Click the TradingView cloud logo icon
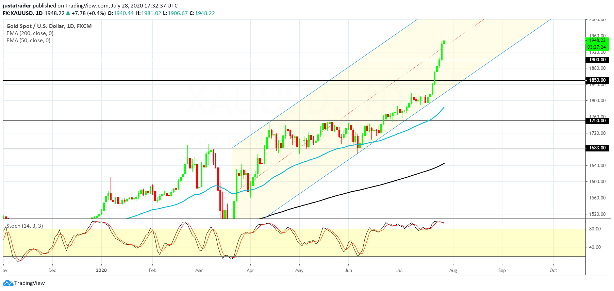614x291 pixels. [x=8, y=283]
